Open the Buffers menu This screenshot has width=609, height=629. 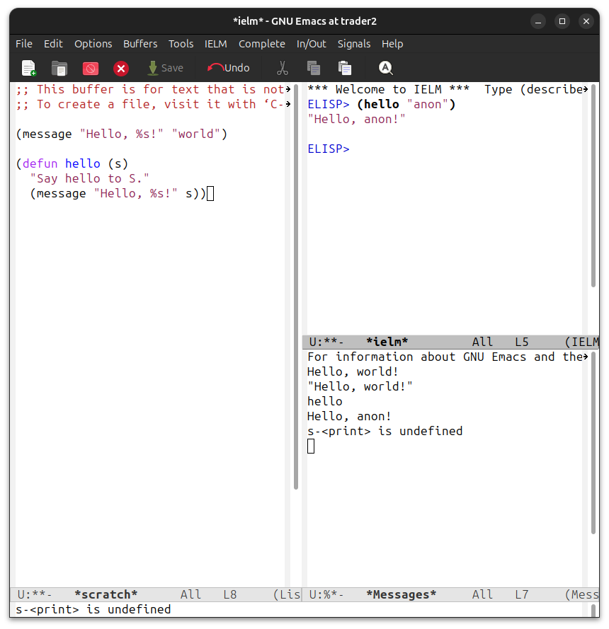[140, 44]
